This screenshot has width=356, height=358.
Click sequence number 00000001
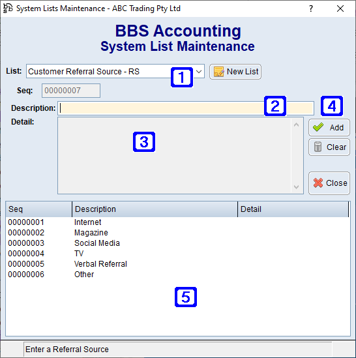click(26, 222)
